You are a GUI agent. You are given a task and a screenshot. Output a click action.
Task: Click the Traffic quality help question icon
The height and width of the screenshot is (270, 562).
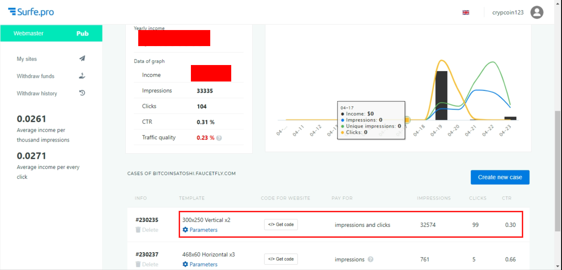[219, 138]
